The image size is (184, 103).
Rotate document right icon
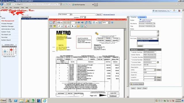click(90, 22)
